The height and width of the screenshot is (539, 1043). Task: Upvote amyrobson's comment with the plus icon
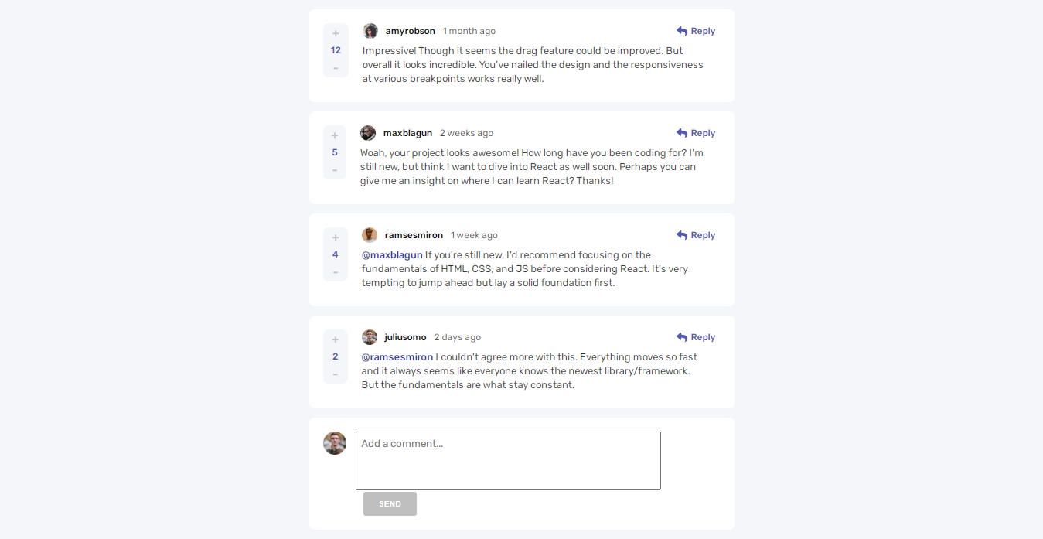tap(335, 32)
